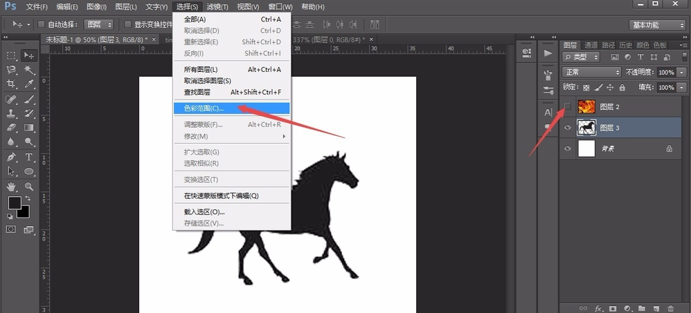Create a new layer

(656, 308)
